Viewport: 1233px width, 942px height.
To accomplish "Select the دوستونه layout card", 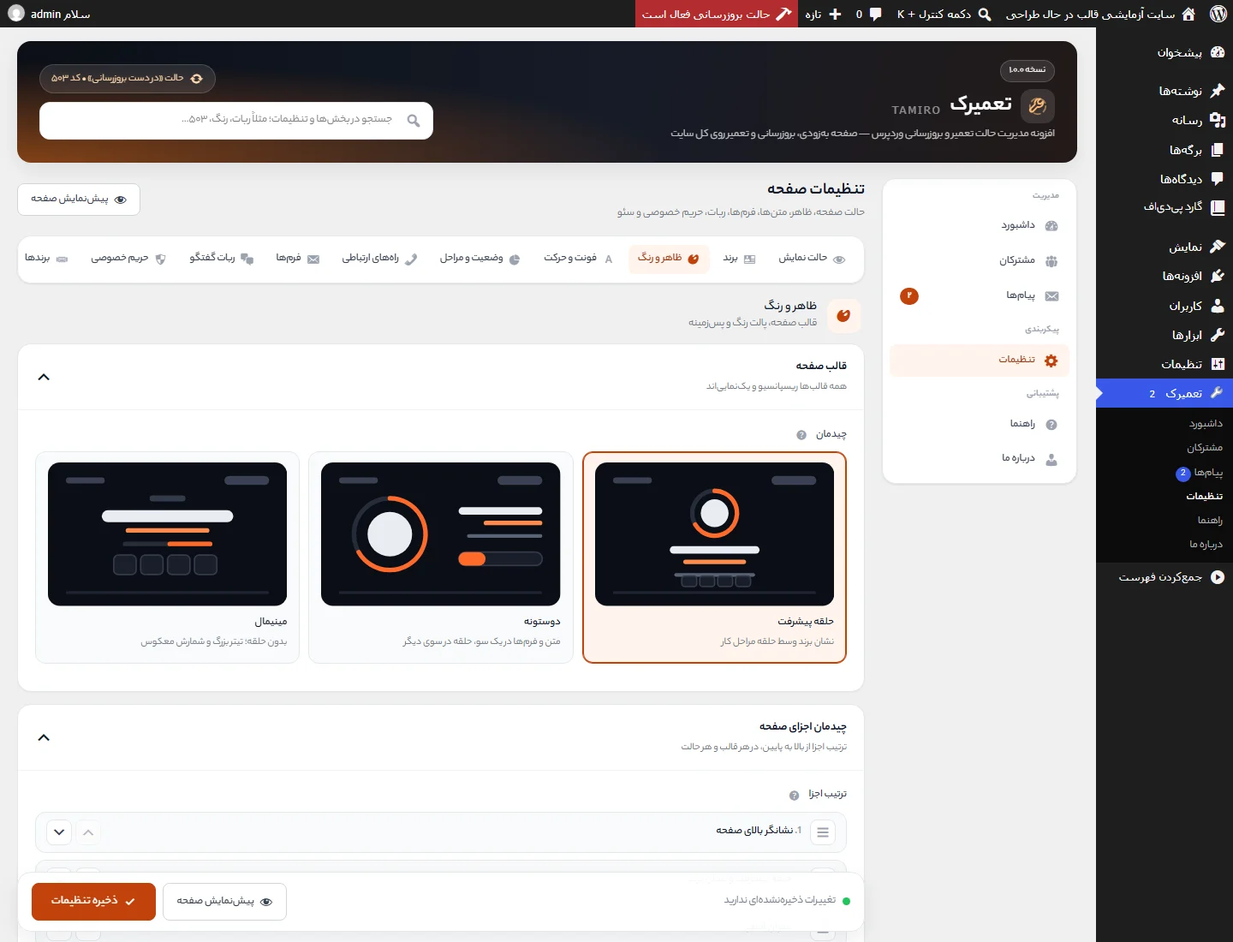I will [x=440, y=557].
